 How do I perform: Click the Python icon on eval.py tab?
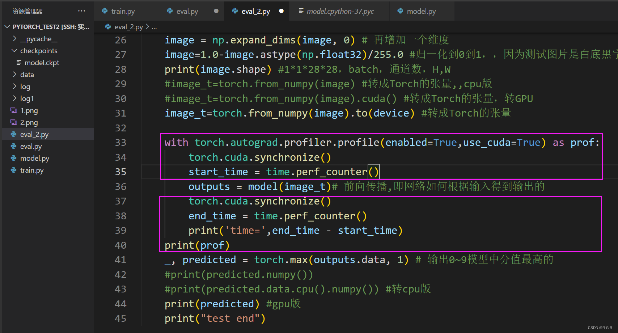click(170, 11)
